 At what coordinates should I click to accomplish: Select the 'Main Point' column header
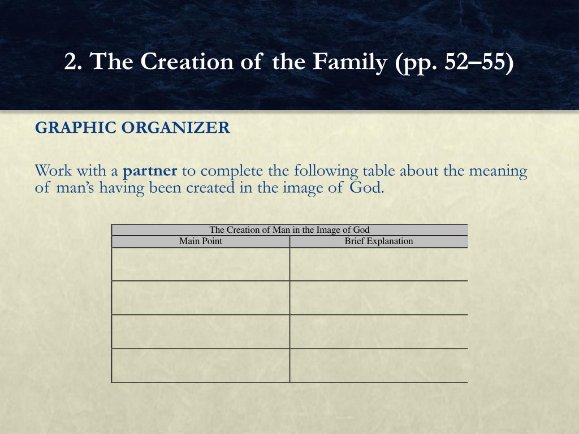[x=201, y=241]
